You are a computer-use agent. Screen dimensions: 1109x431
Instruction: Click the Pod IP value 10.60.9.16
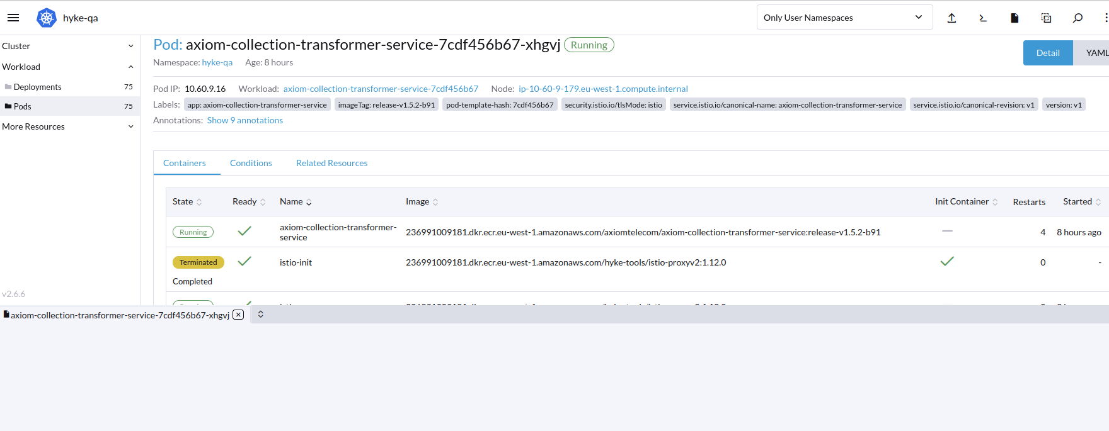(x=205, y=89)
